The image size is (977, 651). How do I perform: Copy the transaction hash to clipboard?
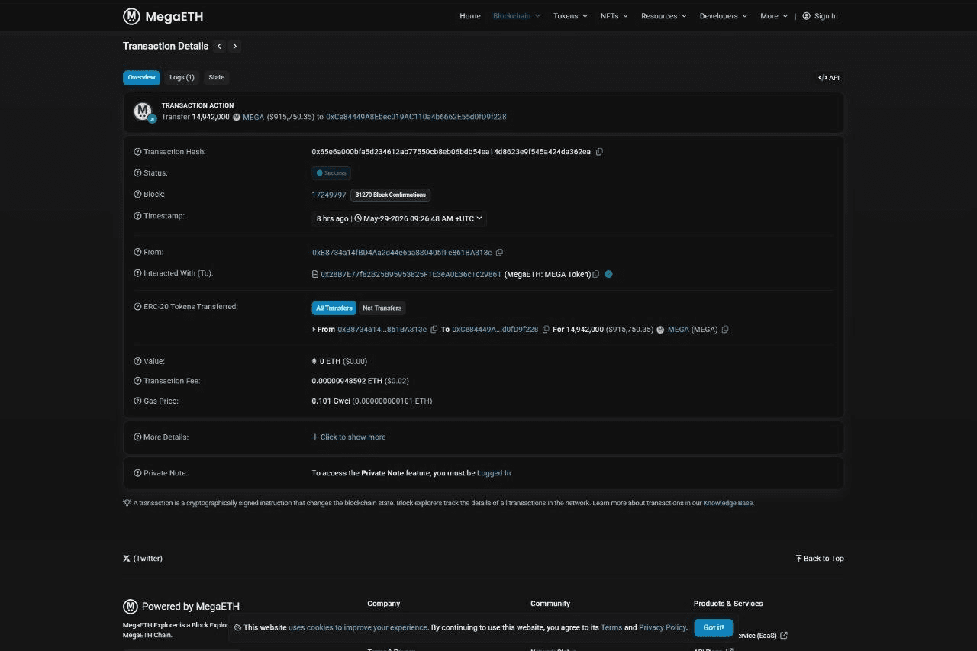tap(599, 152)
